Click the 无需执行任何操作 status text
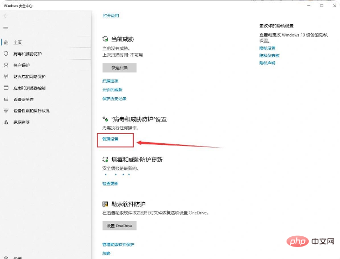340x259 pixels. coord(120,128)
